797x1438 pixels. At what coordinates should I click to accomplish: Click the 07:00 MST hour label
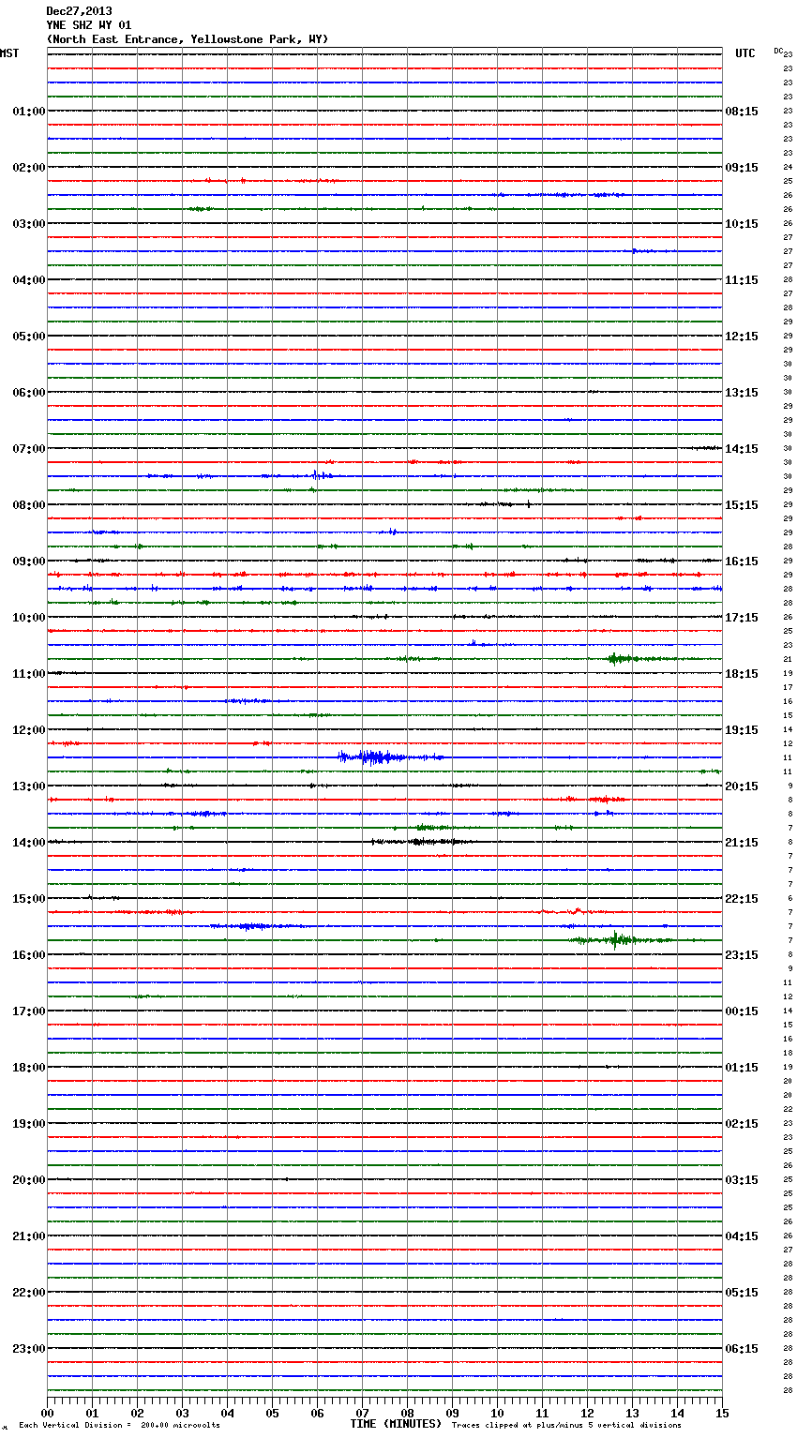(29, 449)
